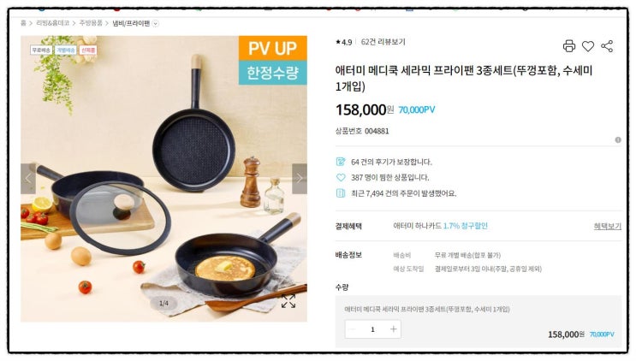
Task: Open the 냄비/프라이팬 category dropdown
Action: point(155,24)
